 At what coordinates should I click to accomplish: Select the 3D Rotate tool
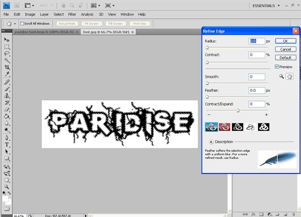click(7, 166)
